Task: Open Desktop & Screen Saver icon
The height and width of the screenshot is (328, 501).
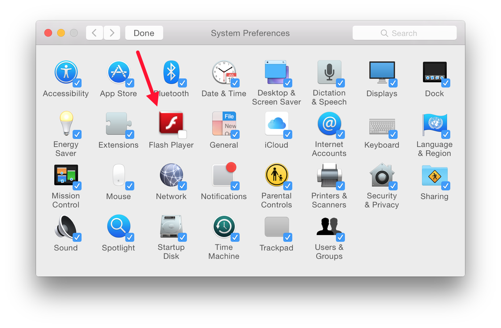Action: tap(277, 72)
